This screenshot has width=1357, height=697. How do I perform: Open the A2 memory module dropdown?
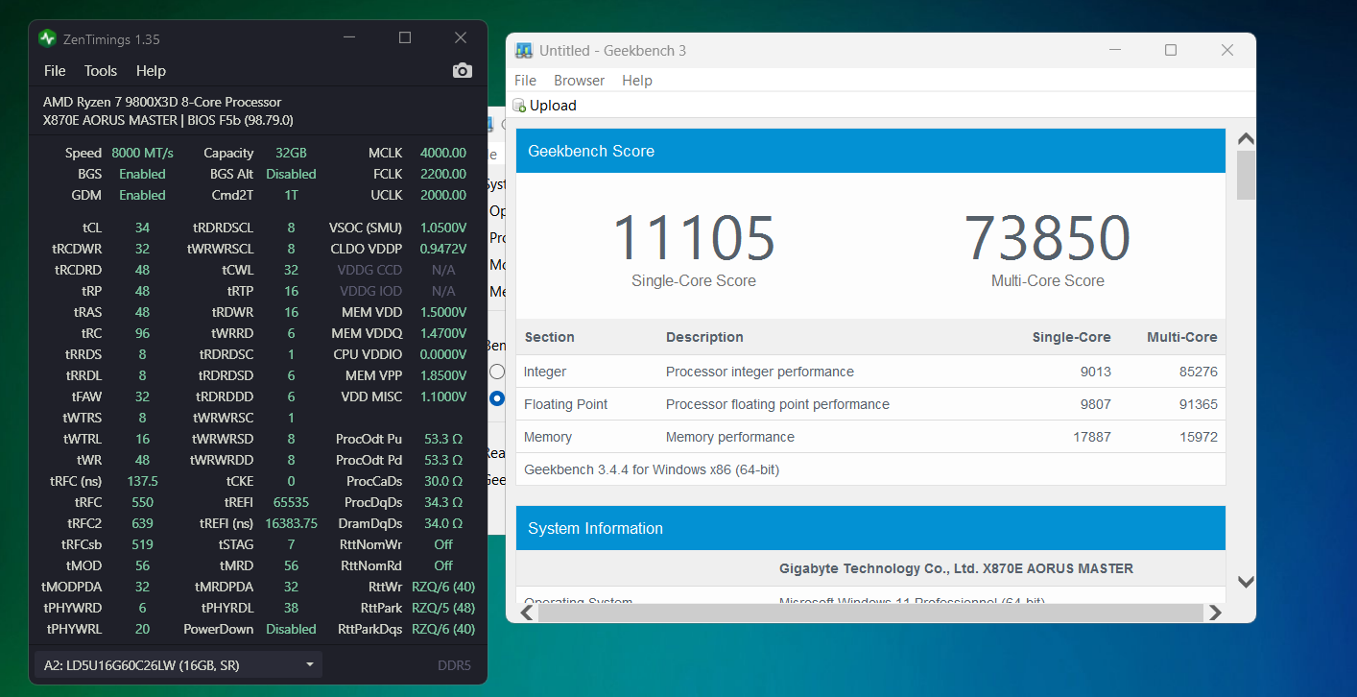(x=178, y=664)
